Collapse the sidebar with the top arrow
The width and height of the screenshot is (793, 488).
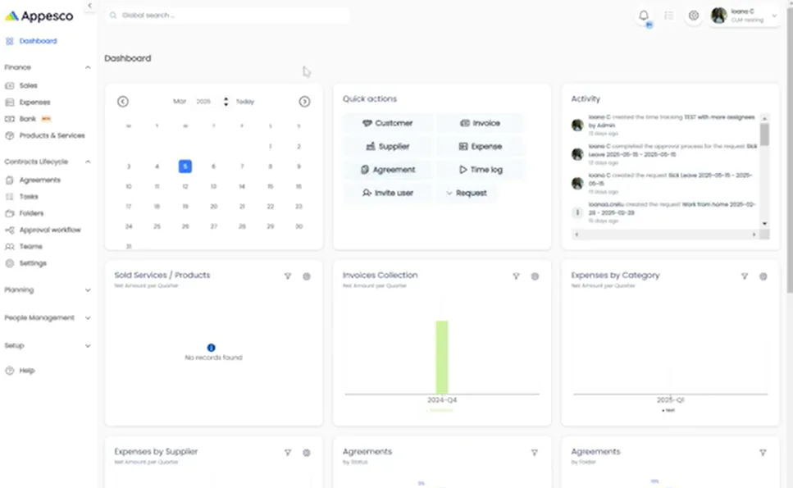(x=89, y=6)
